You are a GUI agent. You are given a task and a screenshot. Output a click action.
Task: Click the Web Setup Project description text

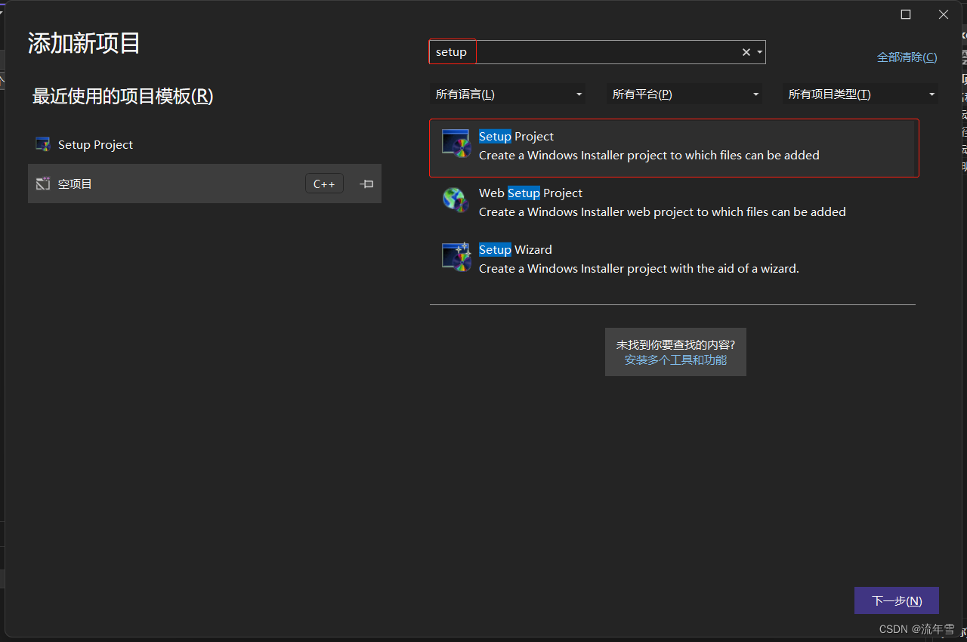click(x=663, y=212)
